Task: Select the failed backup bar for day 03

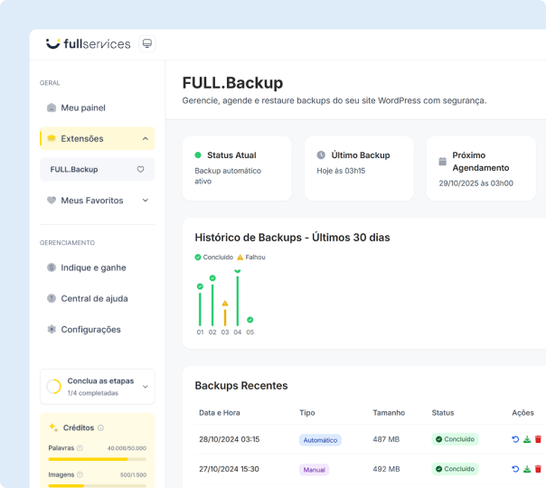Action: pos(225,316)
